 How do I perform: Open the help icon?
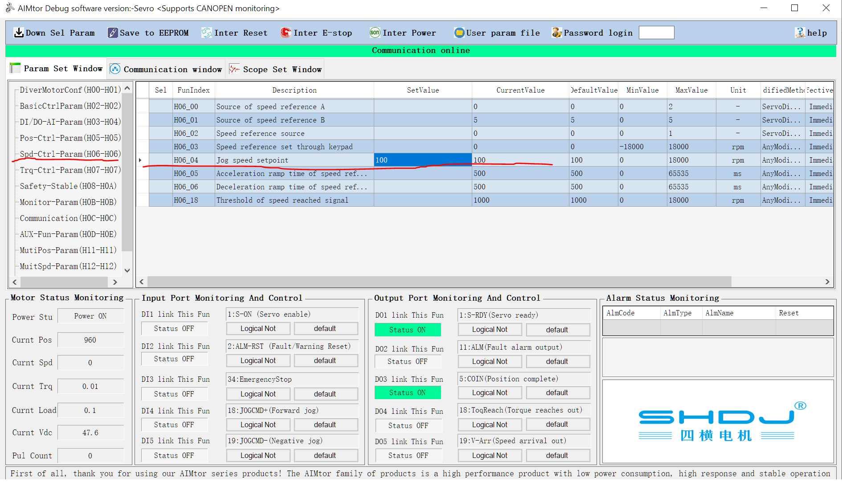coord(800,33)
